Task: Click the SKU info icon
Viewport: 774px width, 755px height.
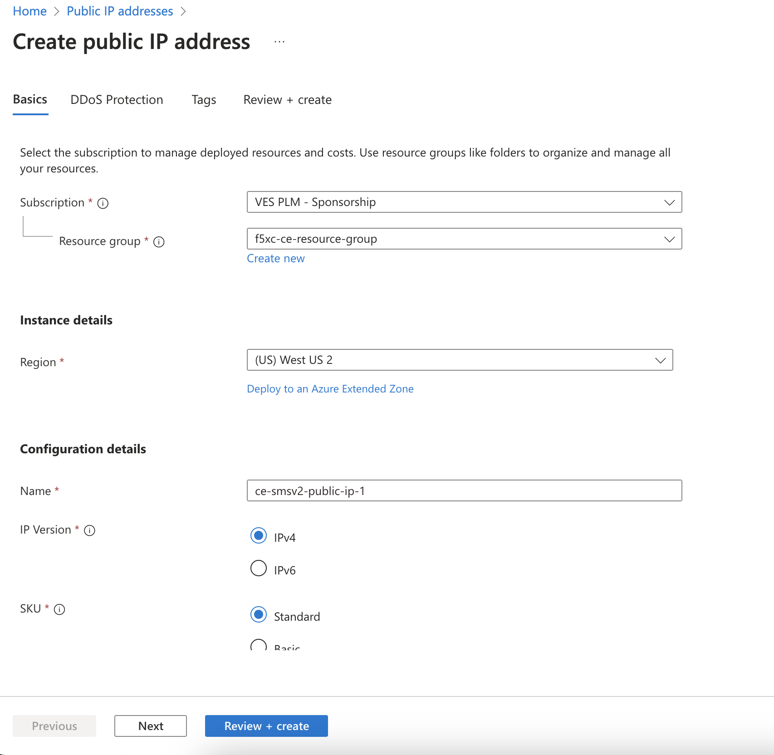Action: pos(59,609)
